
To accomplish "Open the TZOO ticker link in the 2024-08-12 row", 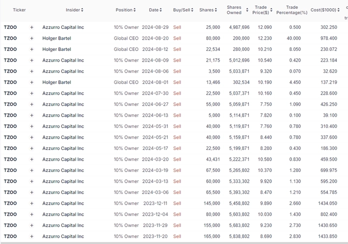I will pos(10,49).
